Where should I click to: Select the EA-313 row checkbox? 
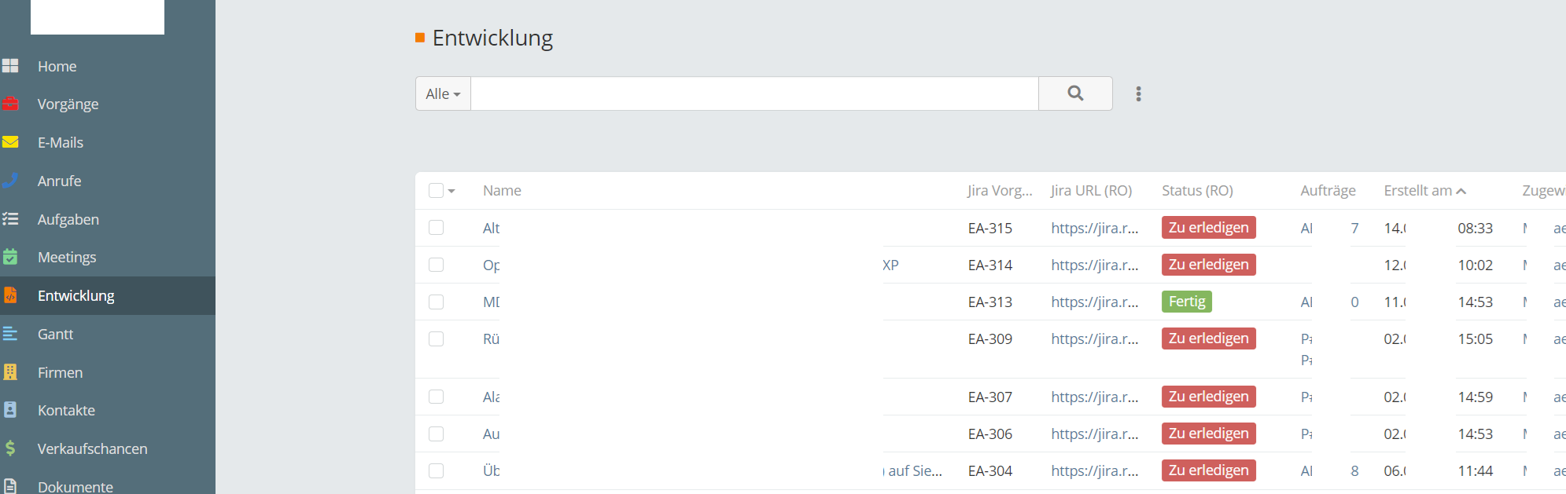(x=437, y=302)
